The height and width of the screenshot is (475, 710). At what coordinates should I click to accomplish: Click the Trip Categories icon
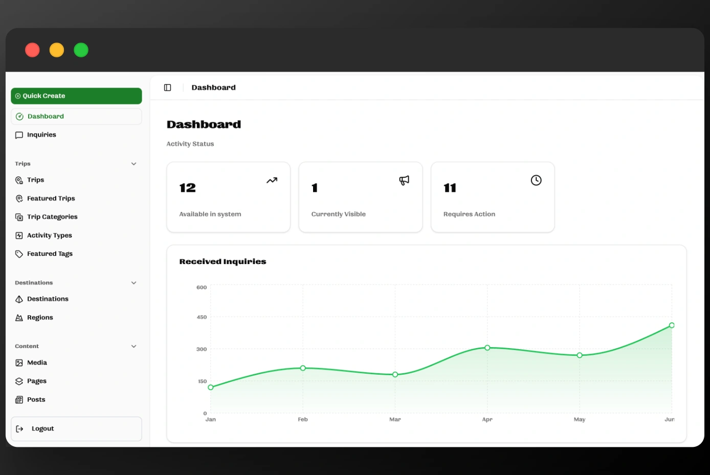coord(19,217)
